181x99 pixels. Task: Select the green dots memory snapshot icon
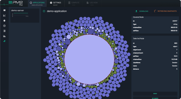click(4, 41)
